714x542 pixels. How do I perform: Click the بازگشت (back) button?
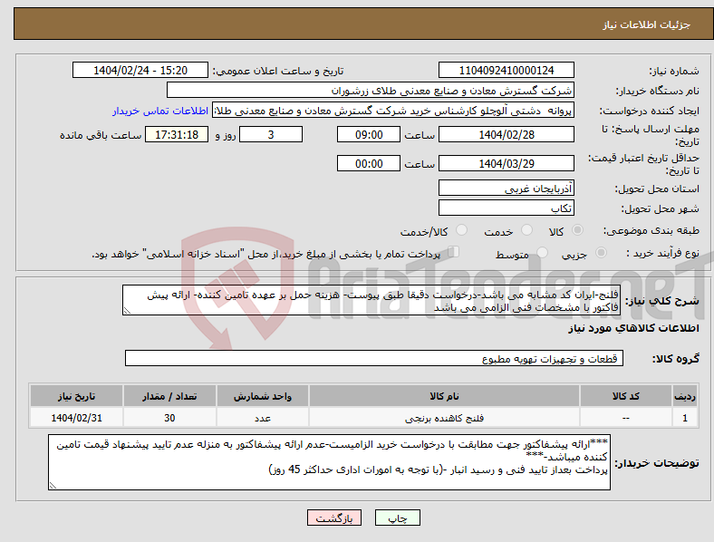click(x=334, y=518)
